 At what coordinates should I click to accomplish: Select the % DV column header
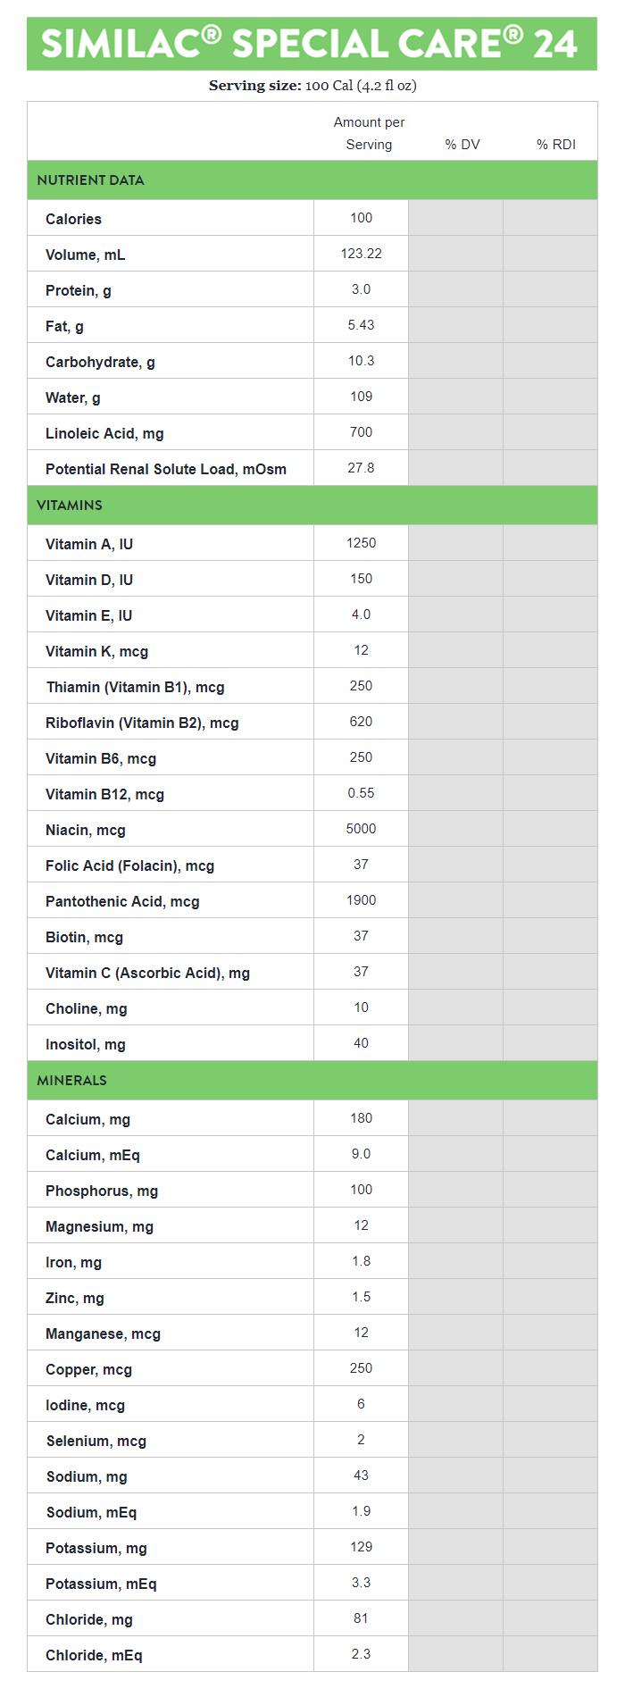coord(462,144)
